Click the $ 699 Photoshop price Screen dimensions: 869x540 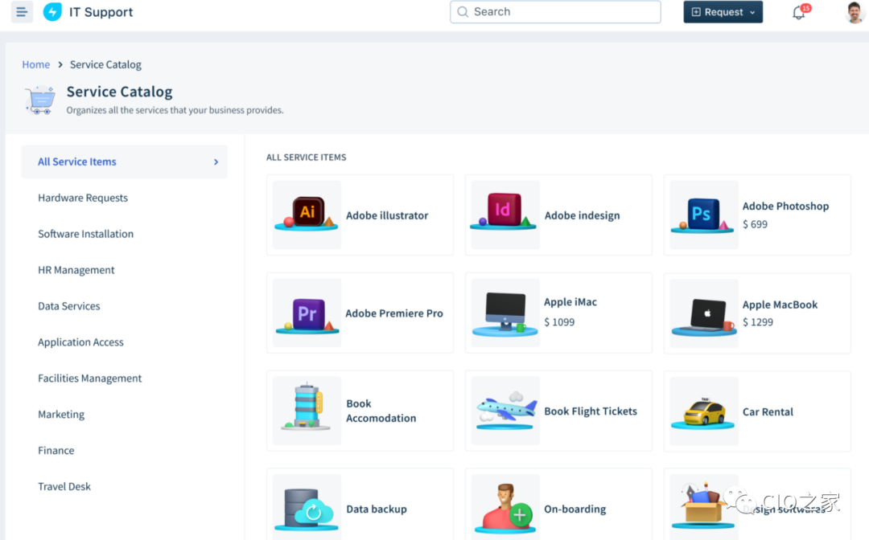pyautogui.click(x=755, y=224)
